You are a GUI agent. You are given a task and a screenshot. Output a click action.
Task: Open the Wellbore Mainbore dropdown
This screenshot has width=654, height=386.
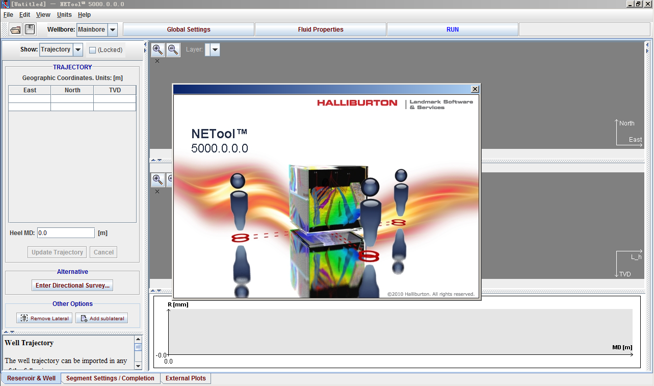point(113,30)
